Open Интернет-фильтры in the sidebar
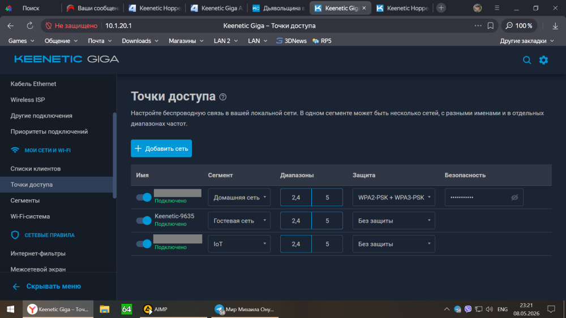The image size is (566, 318). click(x=38, y=254)
